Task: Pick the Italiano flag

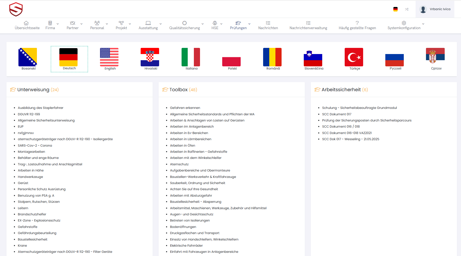Action: [191, 57]
